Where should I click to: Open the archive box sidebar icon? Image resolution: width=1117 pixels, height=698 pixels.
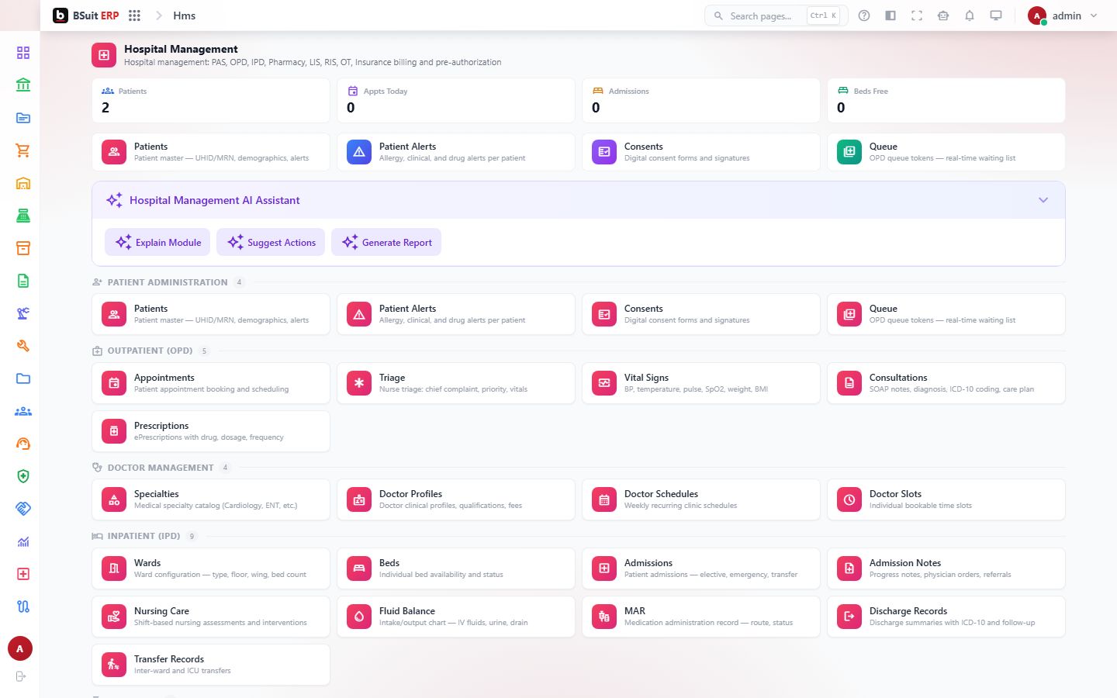23,248
